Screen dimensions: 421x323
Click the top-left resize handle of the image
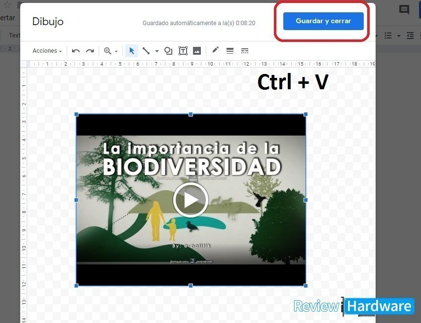click(x=76, y=114)
